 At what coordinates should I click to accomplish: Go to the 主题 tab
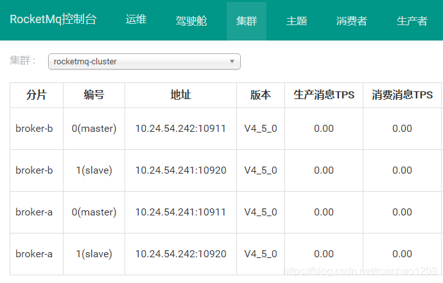coord(297,21)
